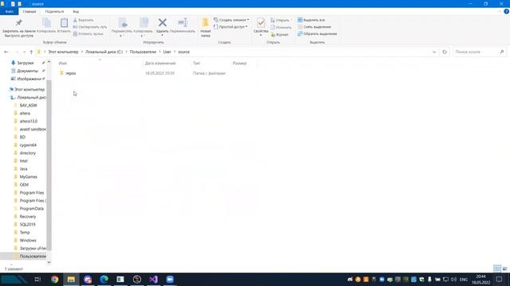
Task: Switch to the View ribbon tab
Action: point(76,11)
